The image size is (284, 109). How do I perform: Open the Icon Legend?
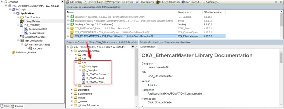(191, 2)
